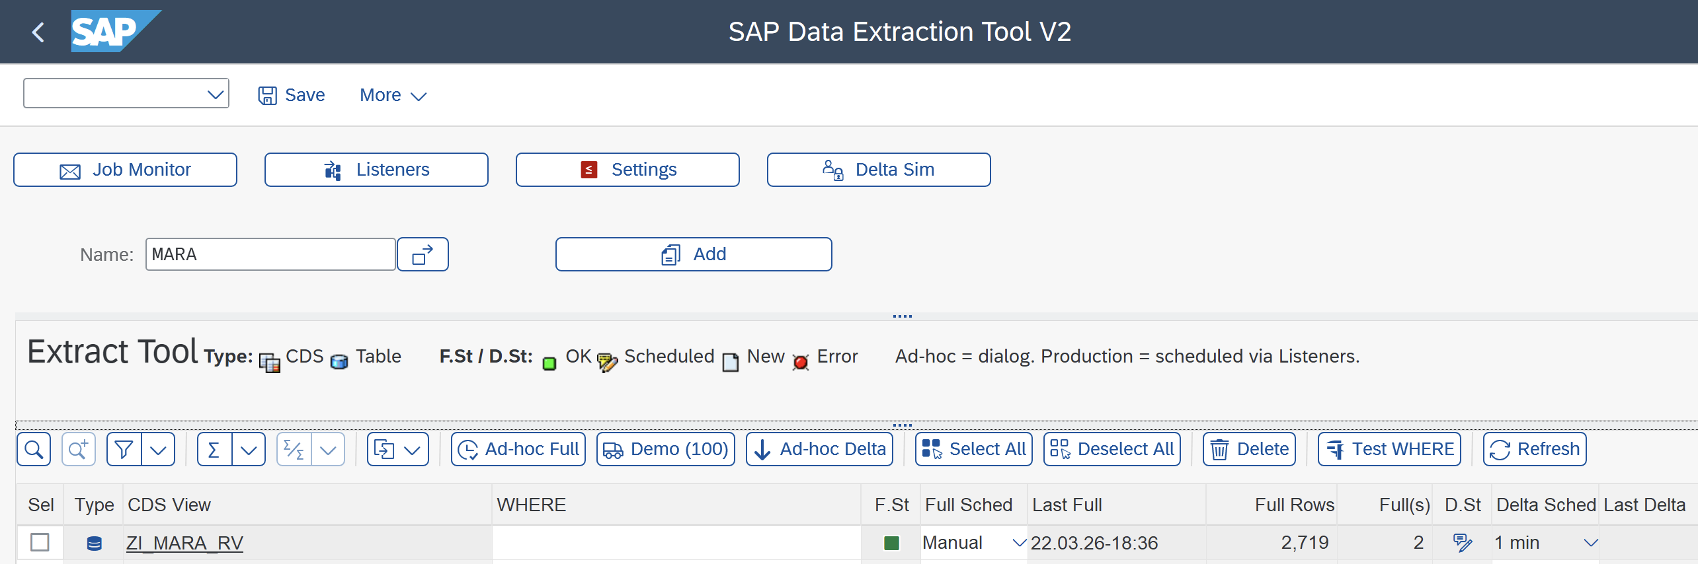1698x564 pixels.
Task: Expand the totals options dropdown
Action: (x=249, y=449)
